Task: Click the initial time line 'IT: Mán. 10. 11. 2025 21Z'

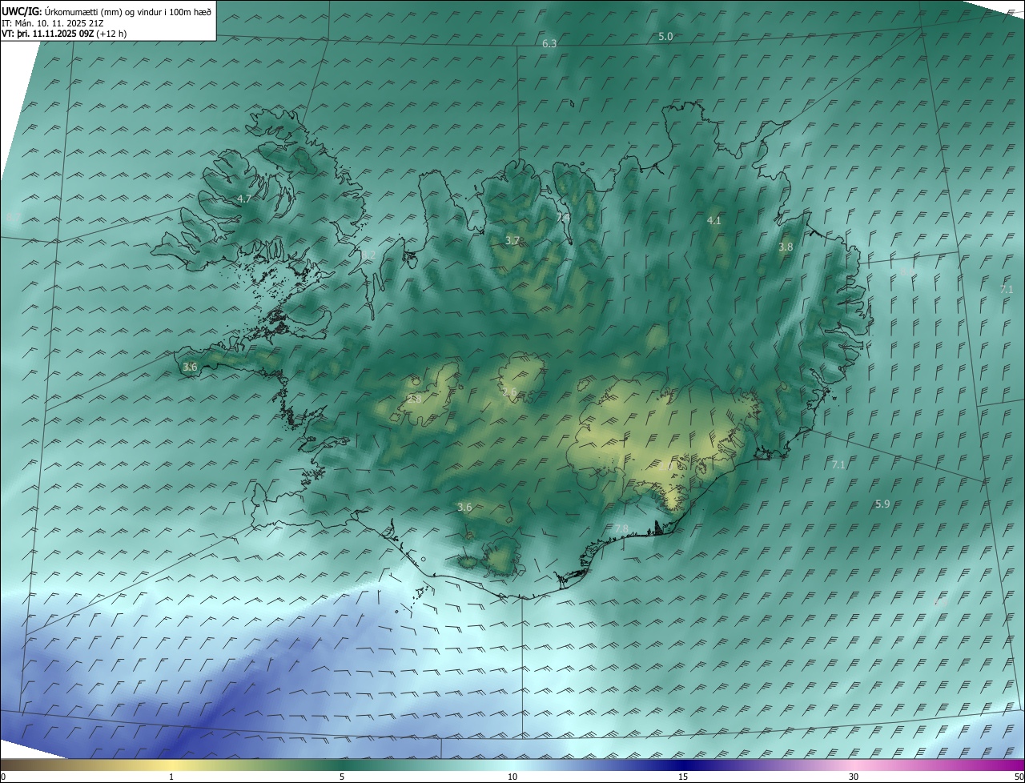Action: pos(52,22)
